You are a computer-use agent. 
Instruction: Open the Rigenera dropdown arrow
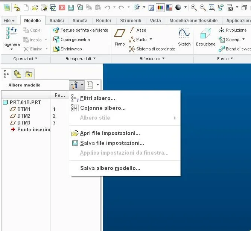(12, 49)
